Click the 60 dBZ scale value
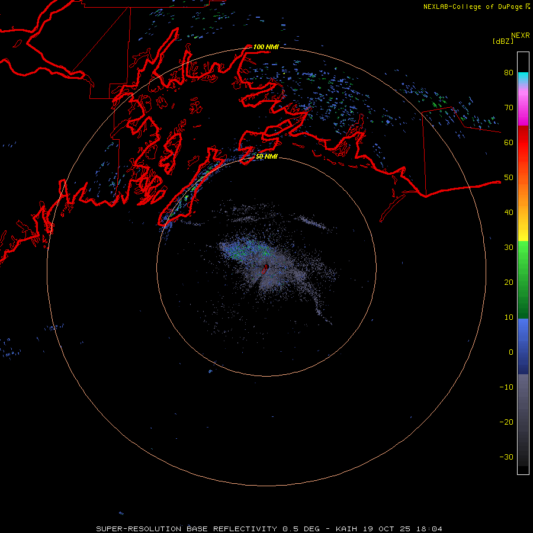Screen dimensions: 533x533 click(x=509, y=143)
